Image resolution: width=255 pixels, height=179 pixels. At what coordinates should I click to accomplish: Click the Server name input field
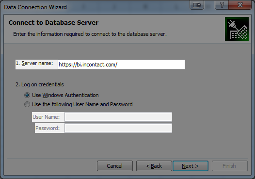(121, 65)
